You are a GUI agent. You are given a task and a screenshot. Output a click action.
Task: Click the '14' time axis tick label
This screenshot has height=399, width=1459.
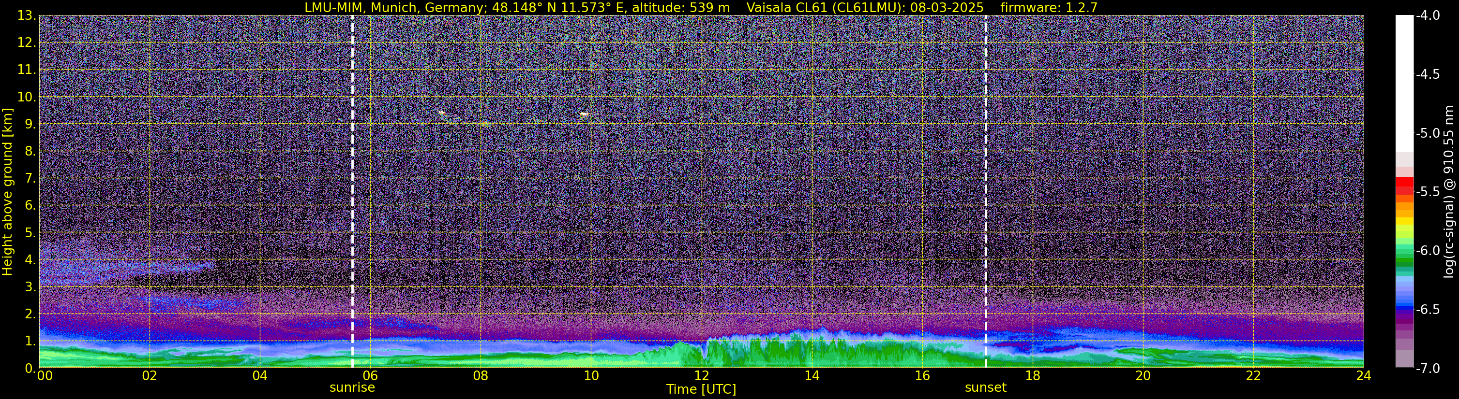click(x=812, y=375)
